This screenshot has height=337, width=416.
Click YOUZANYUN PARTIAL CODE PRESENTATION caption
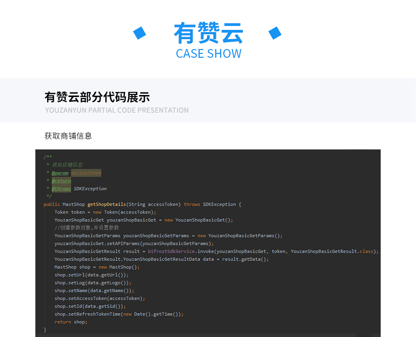click(117, 110)
